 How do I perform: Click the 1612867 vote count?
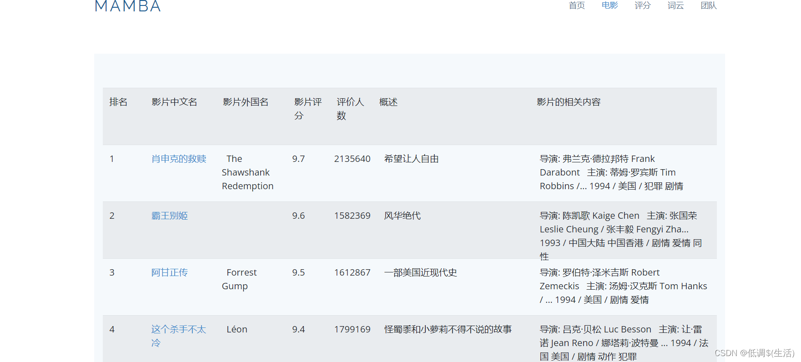coord(352,272)
